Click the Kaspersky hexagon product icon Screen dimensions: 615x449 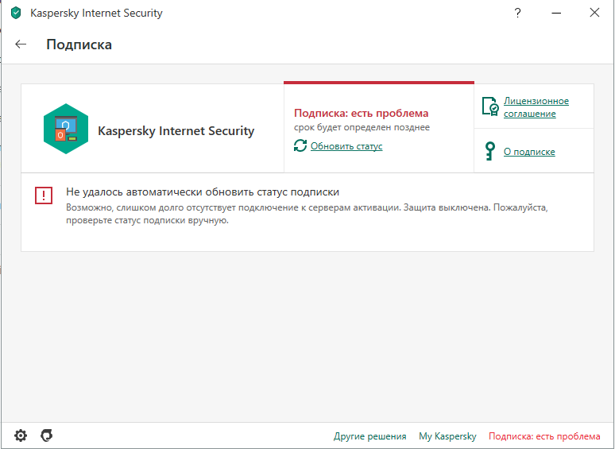tap(66, 129)
